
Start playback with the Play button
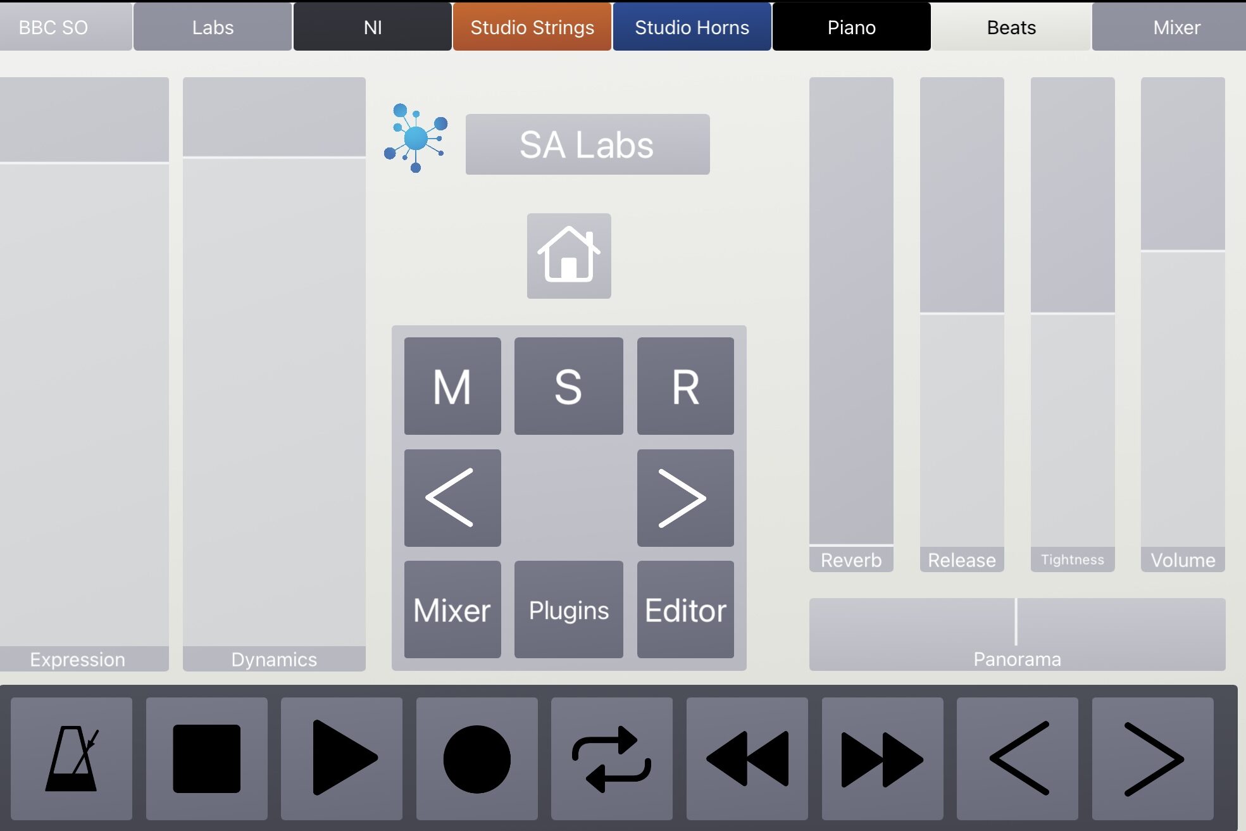click(342, 758)
